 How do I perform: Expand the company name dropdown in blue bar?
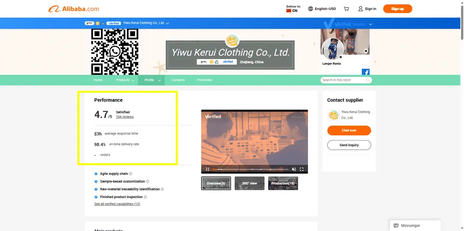click(168, 23)
